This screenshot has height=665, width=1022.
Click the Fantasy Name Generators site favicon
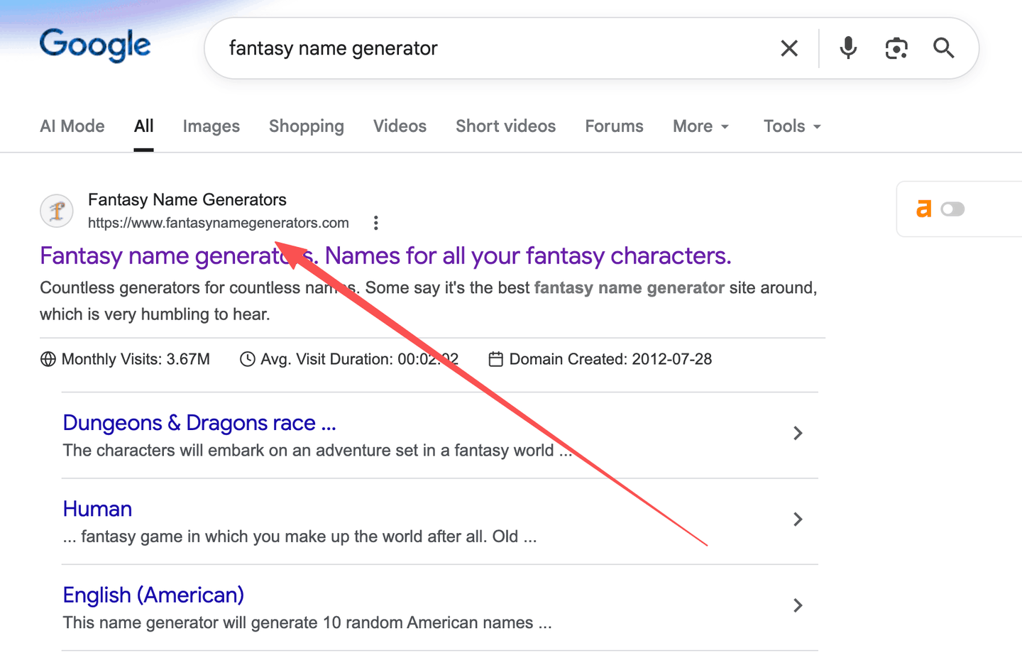(x=57, y=211)
